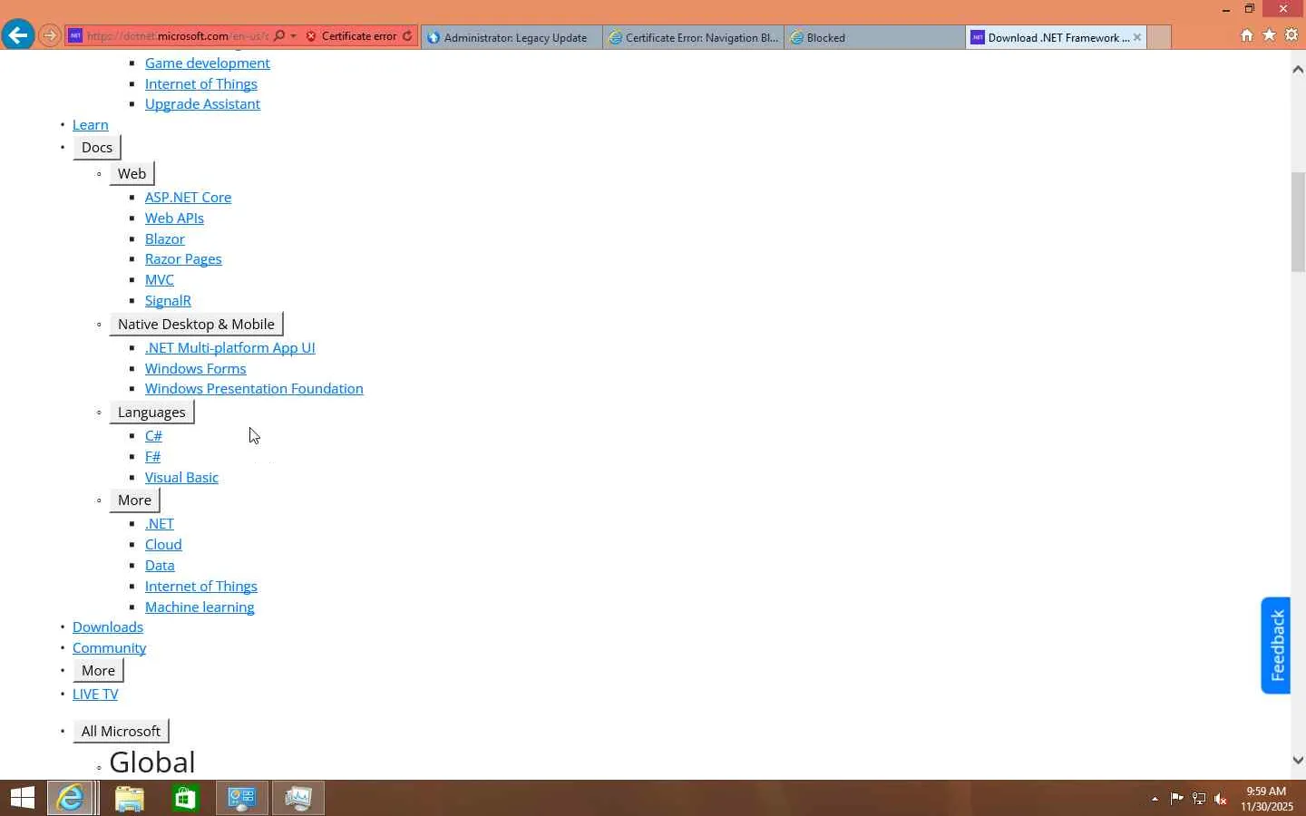This screenshot has width=1306, height=816.
Task: Launch the Windows Store taskbar icon
Action: [x=186, y=798]
